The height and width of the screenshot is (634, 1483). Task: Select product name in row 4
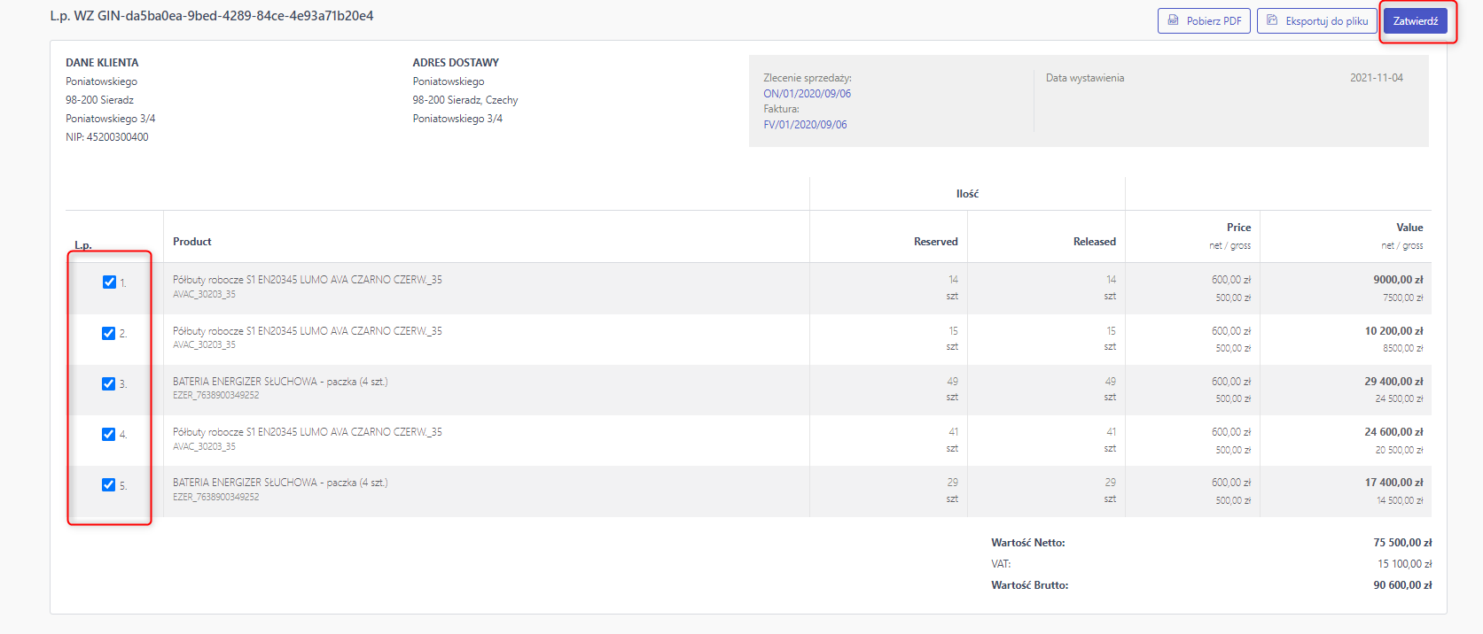click(x=308, y=432)
